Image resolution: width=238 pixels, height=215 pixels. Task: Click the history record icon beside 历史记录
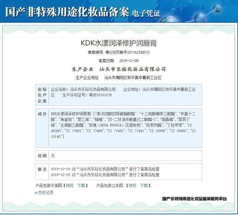[36, 193]
